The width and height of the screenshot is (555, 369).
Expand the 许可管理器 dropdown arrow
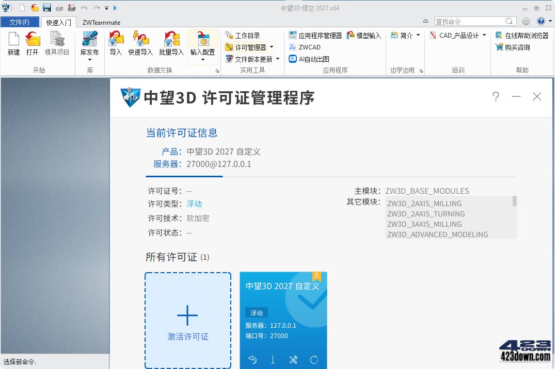pyautogui.click(x=272, y=47)
